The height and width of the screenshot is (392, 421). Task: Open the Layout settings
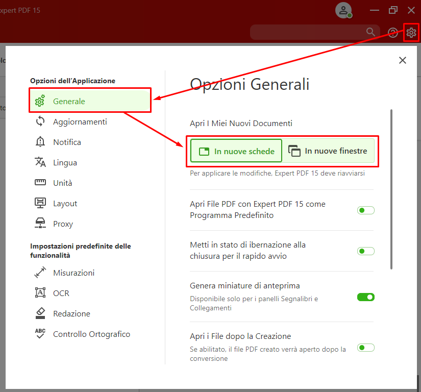90,203
